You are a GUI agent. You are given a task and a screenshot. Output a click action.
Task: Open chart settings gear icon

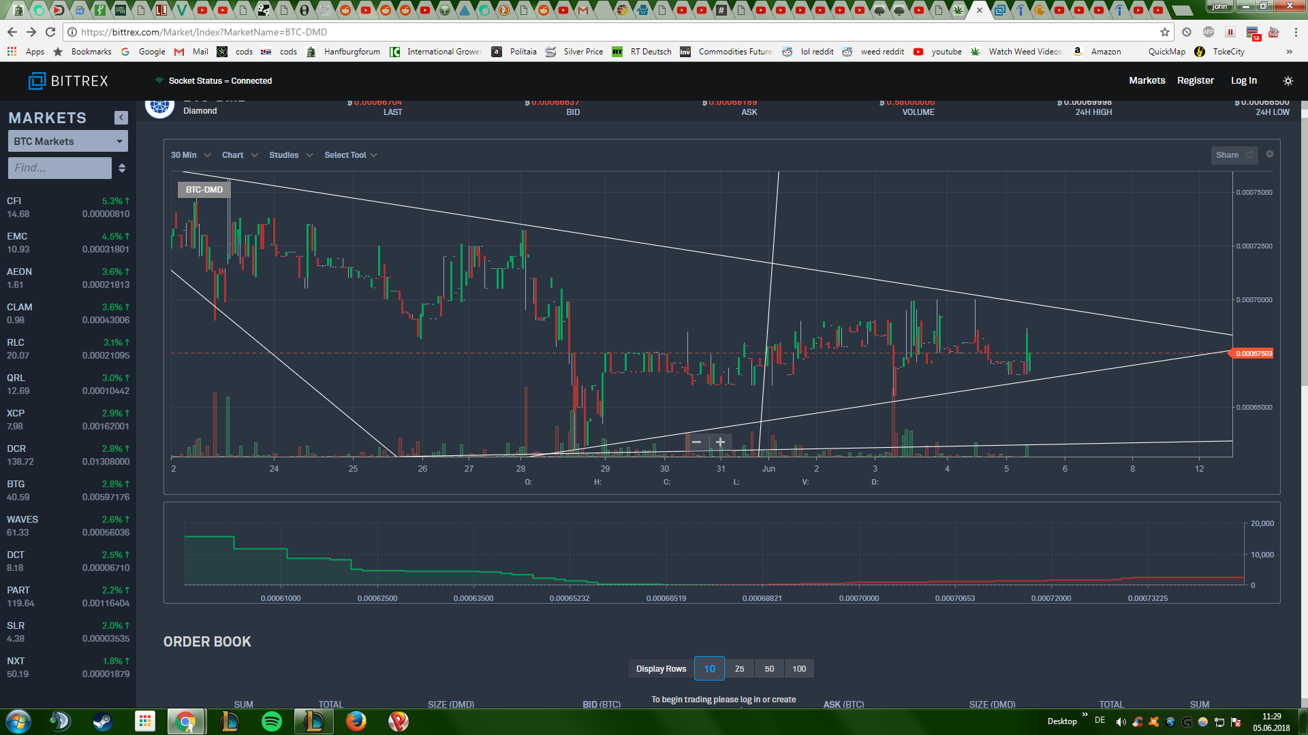pos(1270,154)
